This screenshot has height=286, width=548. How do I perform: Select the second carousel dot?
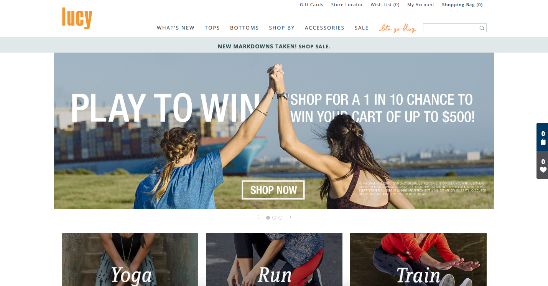pos(274,218)
